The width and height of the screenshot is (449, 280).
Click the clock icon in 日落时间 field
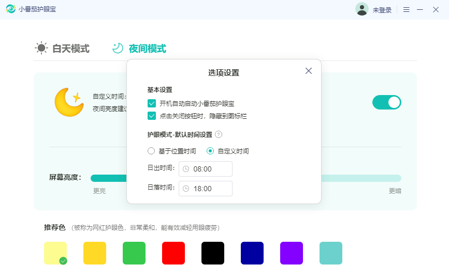(186, 189)
